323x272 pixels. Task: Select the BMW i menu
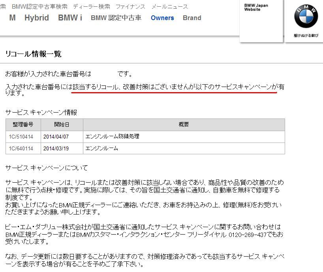70,18
